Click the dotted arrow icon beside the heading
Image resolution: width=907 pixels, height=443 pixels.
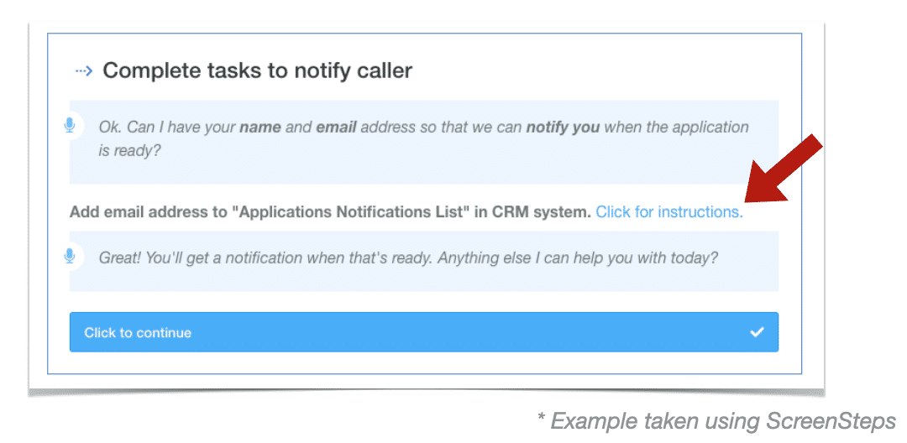(x=84, y=71)
